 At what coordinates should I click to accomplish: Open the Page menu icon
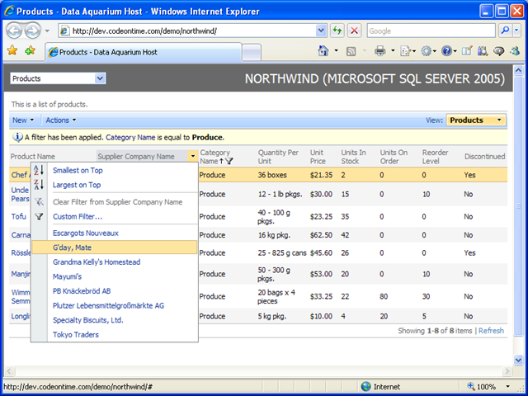click(405, 51)
